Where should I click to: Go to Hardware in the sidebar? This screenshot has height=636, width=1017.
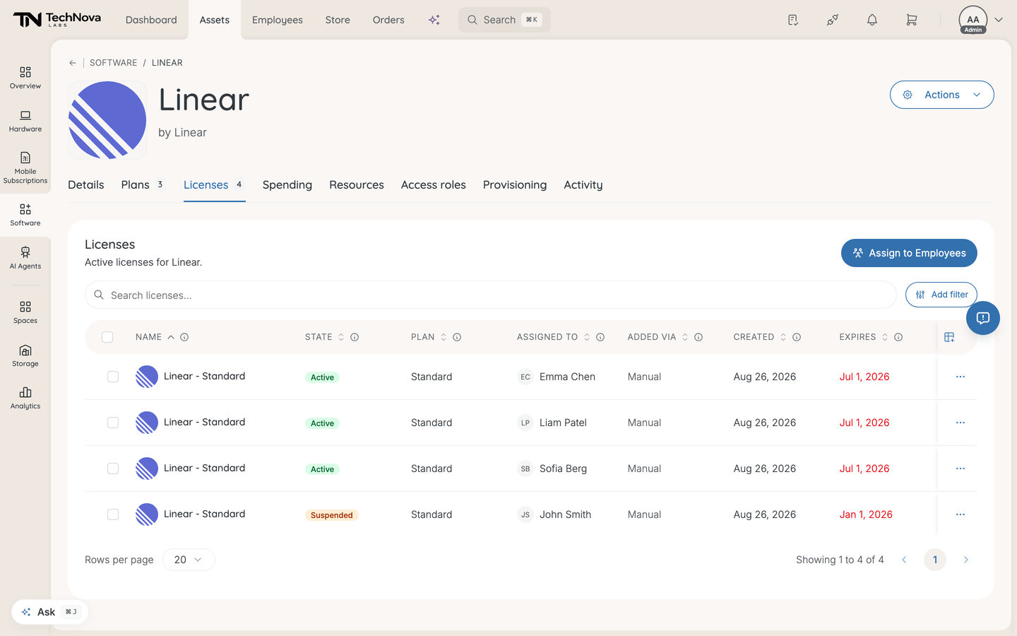point(25,121)
